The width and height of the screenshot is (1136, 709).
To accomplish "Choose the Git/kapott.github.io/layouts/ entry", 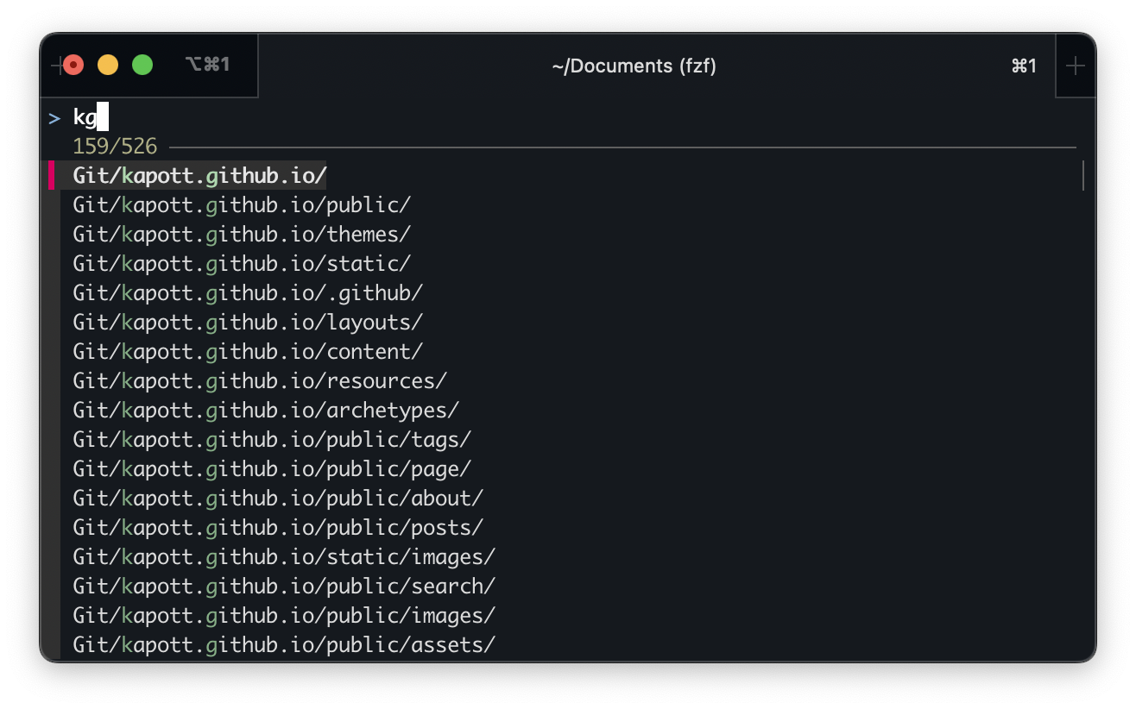I will (x=248, y=323).
